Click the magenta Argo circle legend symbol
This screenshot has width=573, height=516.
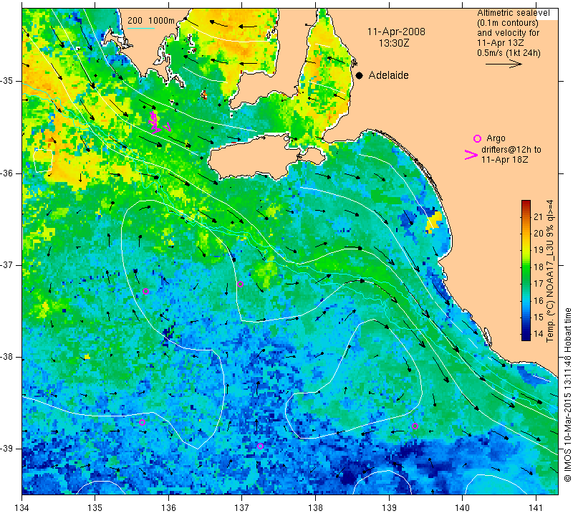(x=477, y=138)
